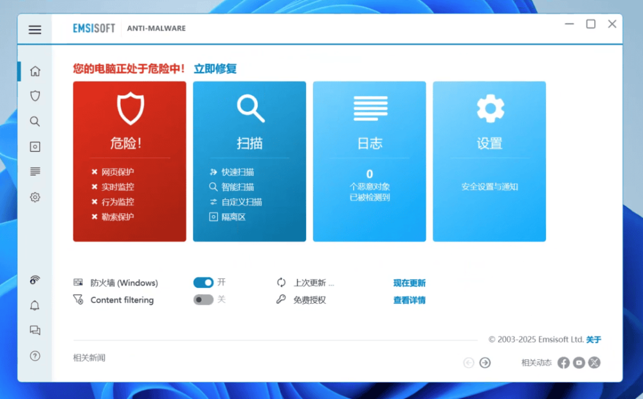The image size is (643, 399).
Task: Show next news item arrow
Action: pyautogui.click(x=485, y=362)
